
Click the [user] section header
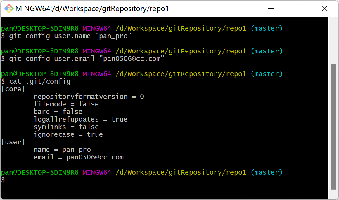pyautogui.click(x=13, y=142)
